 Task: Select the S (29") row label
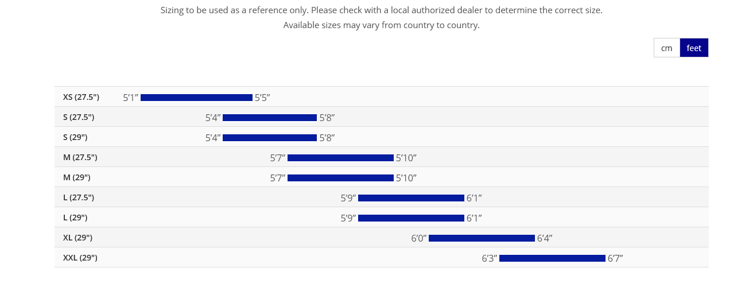click(x=75, y=137)
